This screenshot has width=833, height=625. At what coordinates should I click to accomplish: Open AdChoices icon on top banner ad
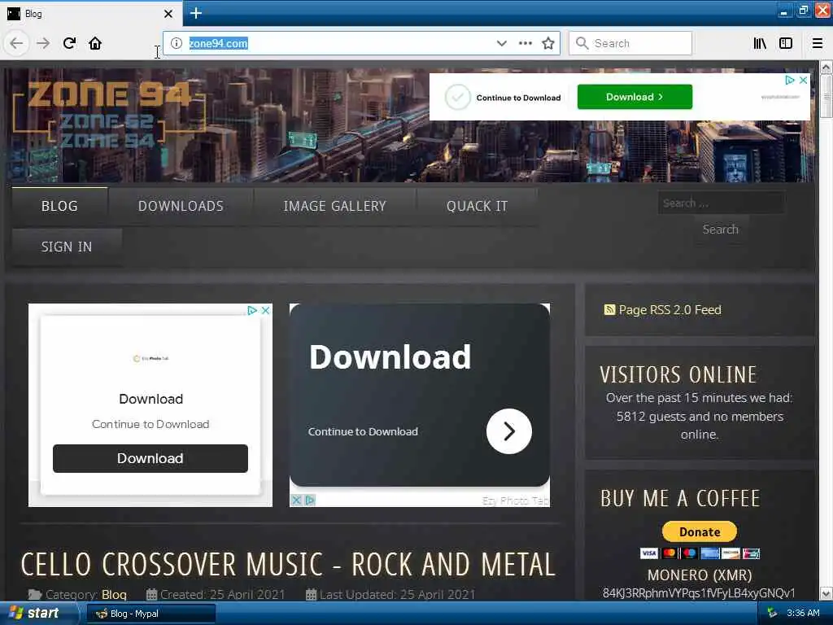tap(790, 80)
